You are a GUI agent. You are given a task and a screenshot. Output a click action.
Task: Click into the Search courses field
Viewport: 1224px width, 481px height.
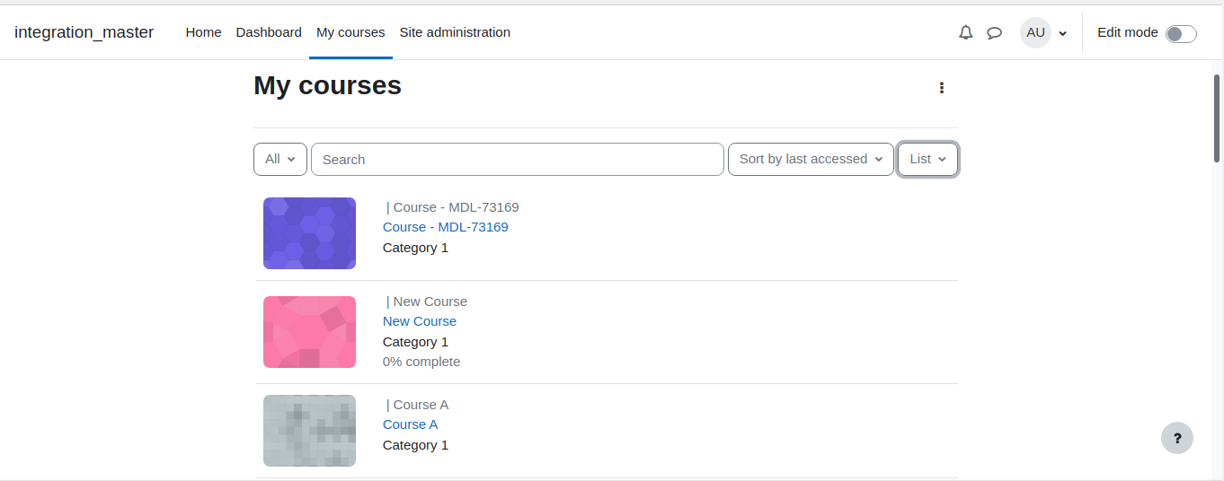[x=518, y=159]
